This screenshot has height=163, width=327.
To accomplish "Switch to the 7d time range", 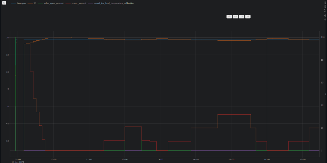I will [x=248, y=17].
